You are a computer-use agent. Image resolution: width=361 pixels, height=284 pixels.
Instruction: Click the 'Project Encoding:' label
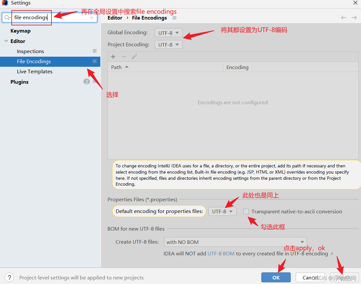coord(128,44)
